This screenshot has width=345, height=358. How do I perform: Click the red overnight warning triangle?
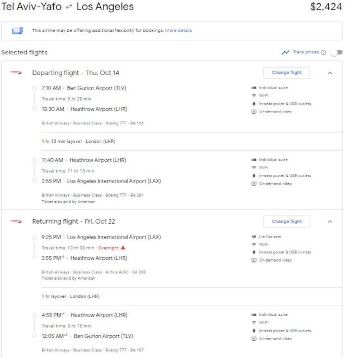coord(123,248)
